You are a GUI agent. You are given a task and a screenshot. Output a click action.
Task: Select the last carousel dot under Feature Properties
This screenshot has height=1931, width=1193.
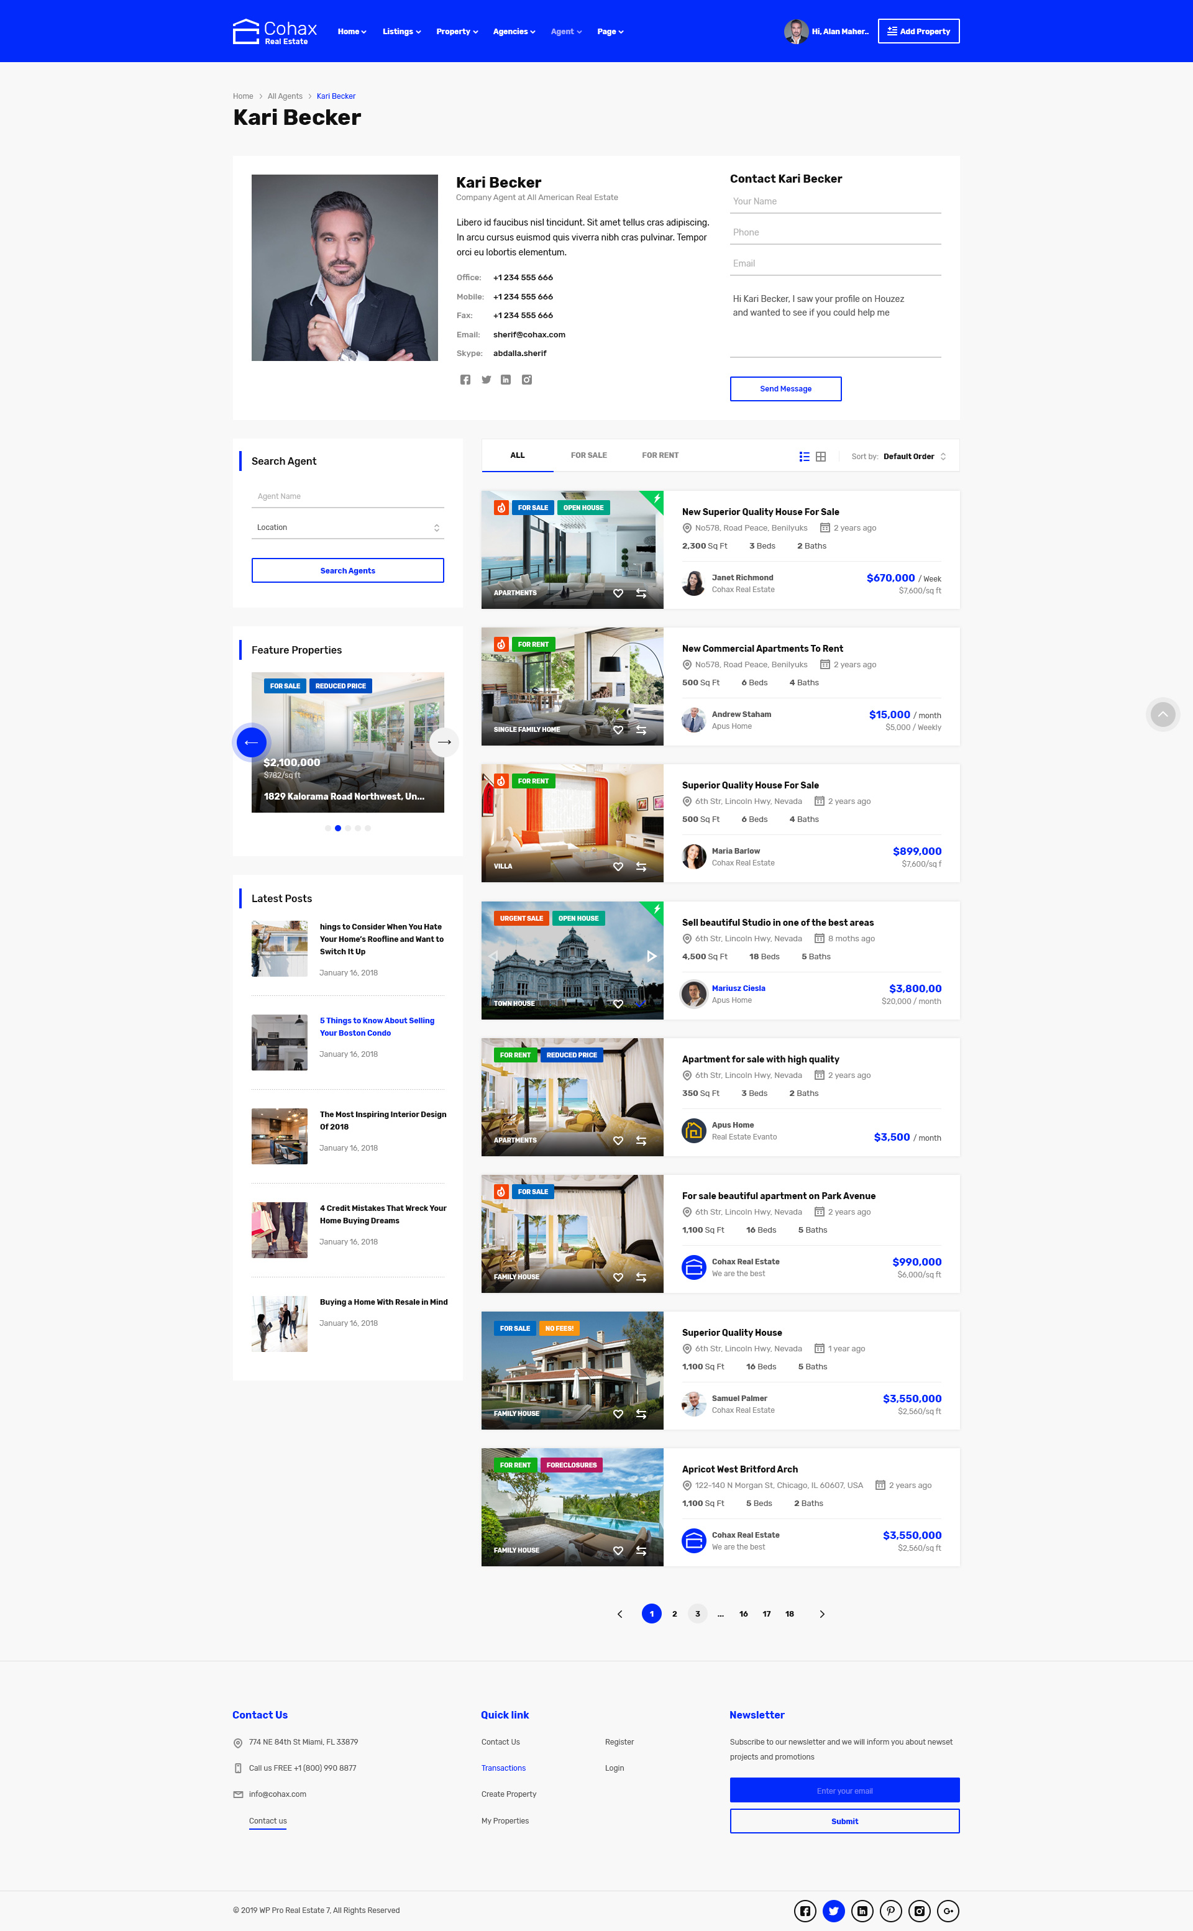coord(368,828)
